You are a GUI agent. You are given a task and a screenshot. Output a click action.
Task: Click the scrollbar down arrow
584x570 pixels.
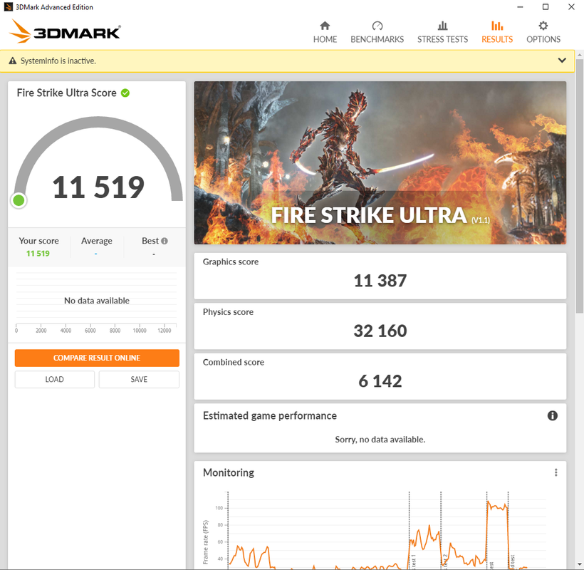pyautogui.click(x=580, y=564)
